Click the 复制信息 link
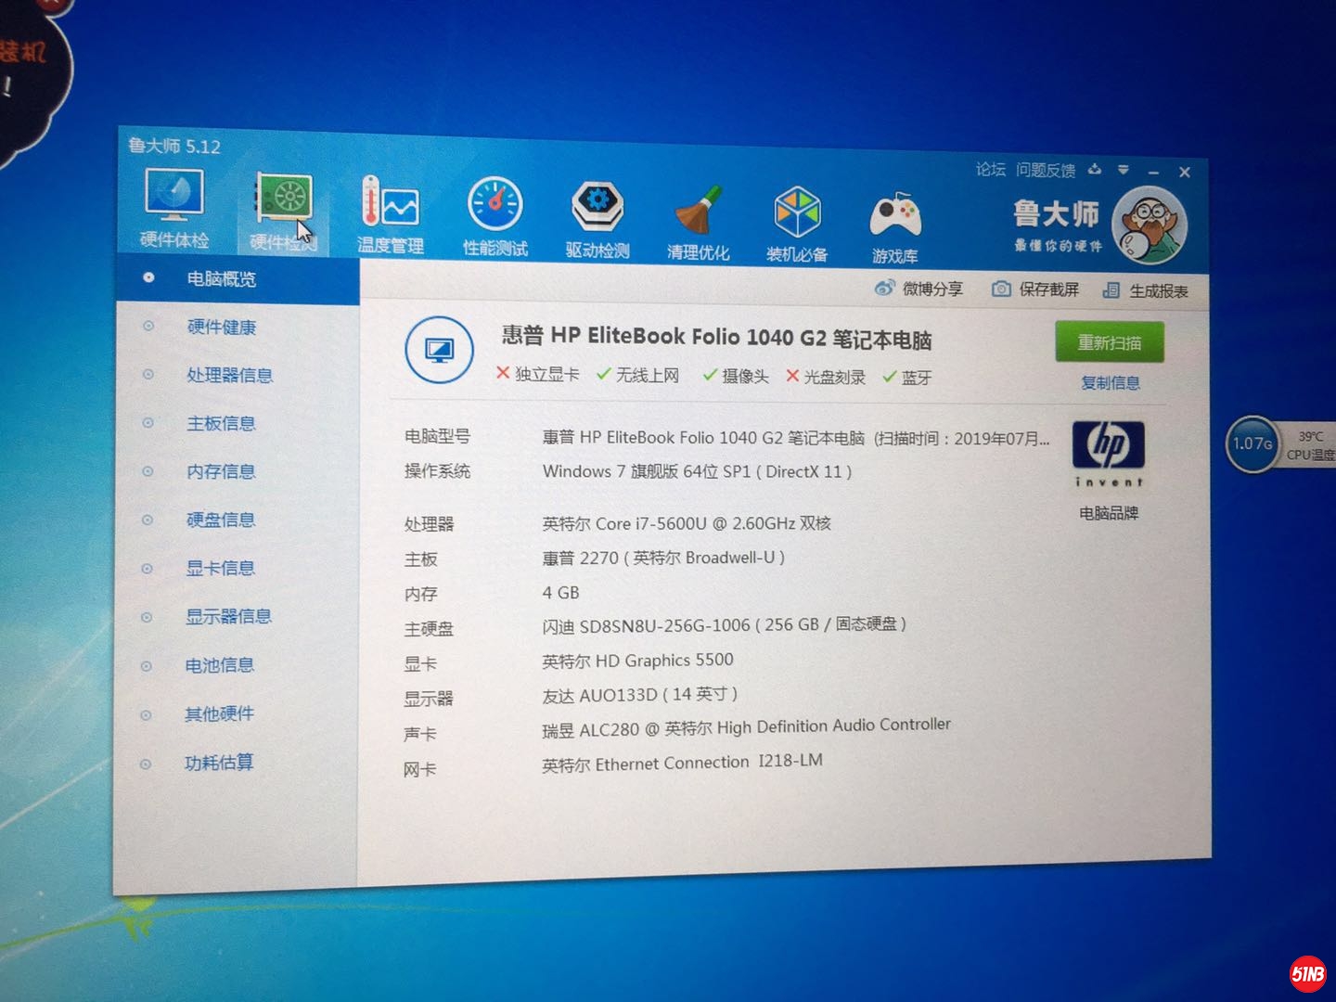 point(1110,382)
